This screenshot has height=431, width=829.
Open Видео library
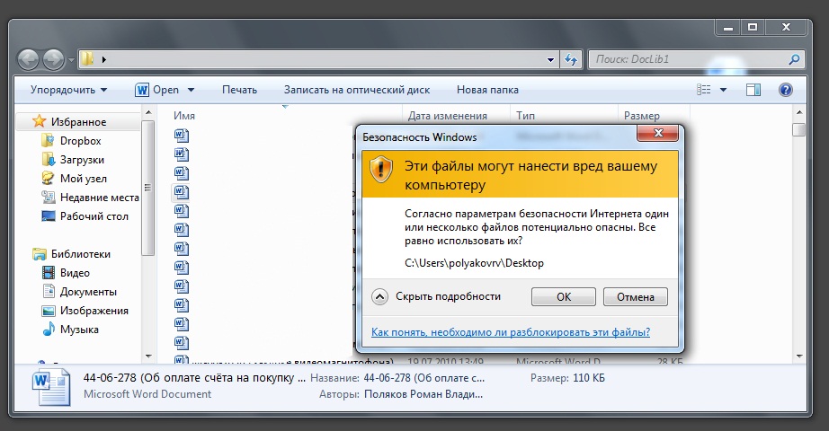75,273
